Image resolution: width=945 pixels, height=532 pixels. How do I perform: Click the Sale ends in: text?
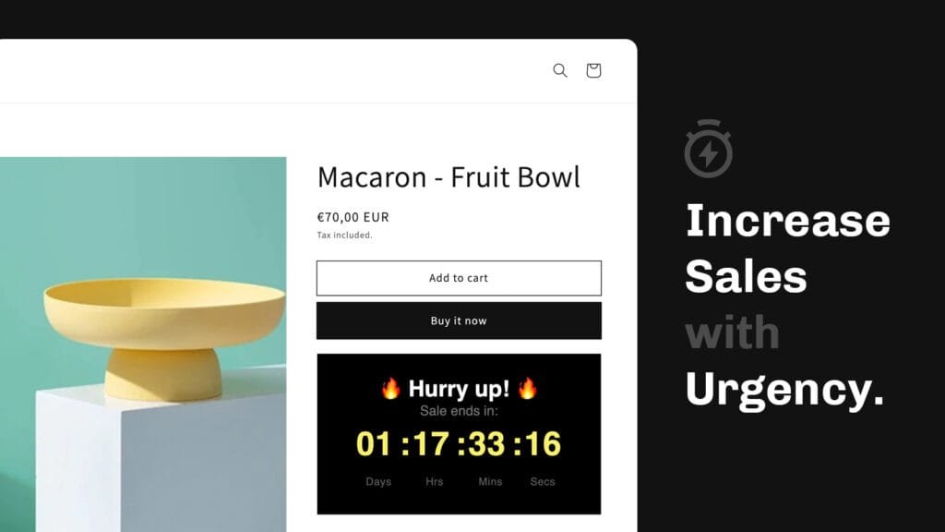point(459,409)
